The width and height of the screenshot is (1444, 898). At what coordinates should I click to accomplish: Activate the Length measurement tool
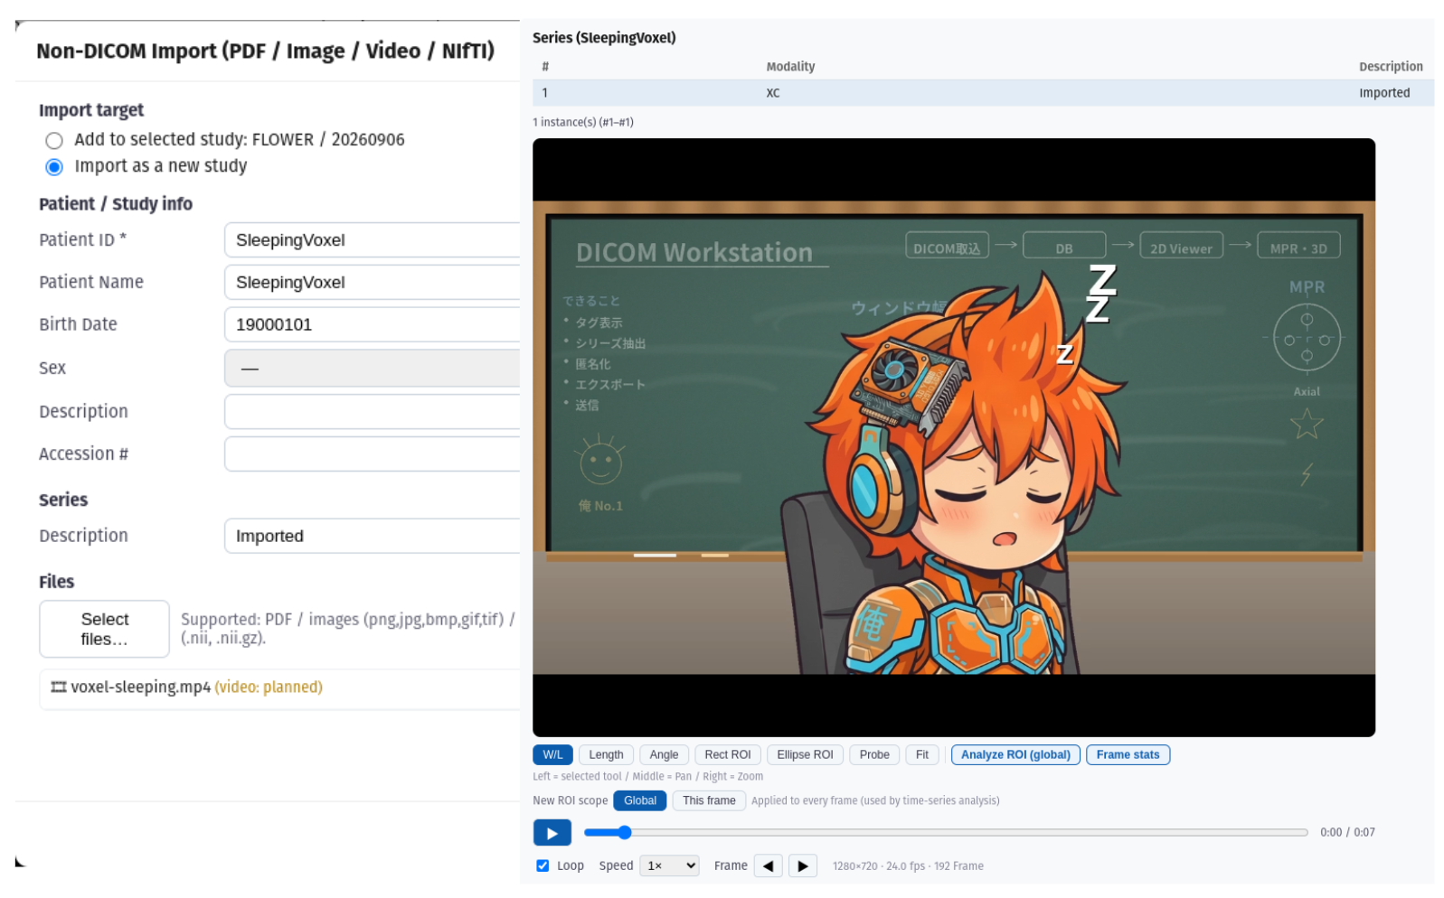tap(606, 754)
